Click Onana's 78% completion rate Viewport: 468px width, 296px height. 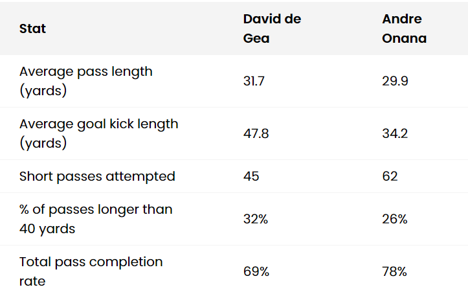click(395, 271)
